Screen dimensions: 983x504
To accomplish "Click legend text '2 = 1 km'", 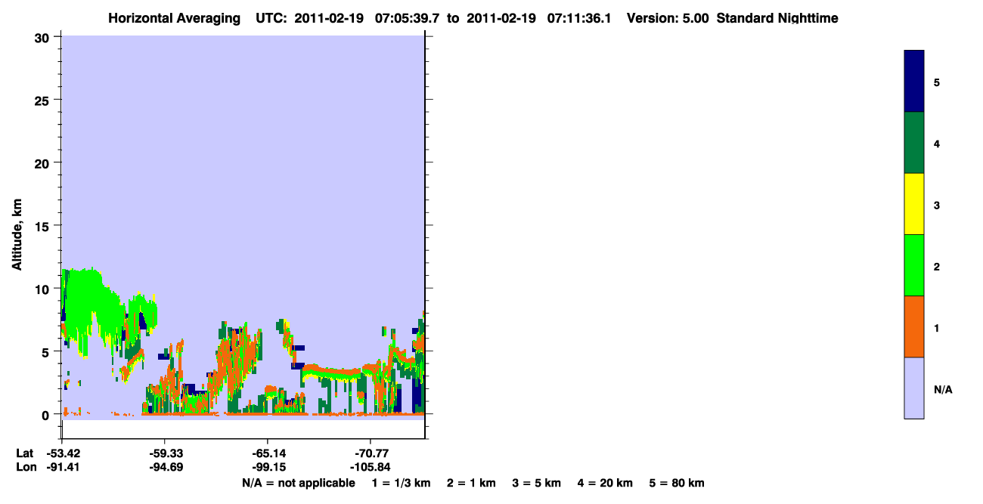I will pyautogui.click(x=472, y=483).
